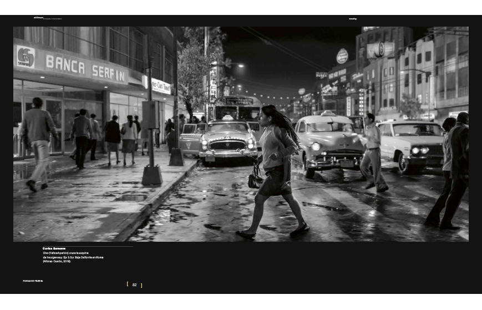Select the page number 82
The image size is (482, 310).
click(134, 284)
